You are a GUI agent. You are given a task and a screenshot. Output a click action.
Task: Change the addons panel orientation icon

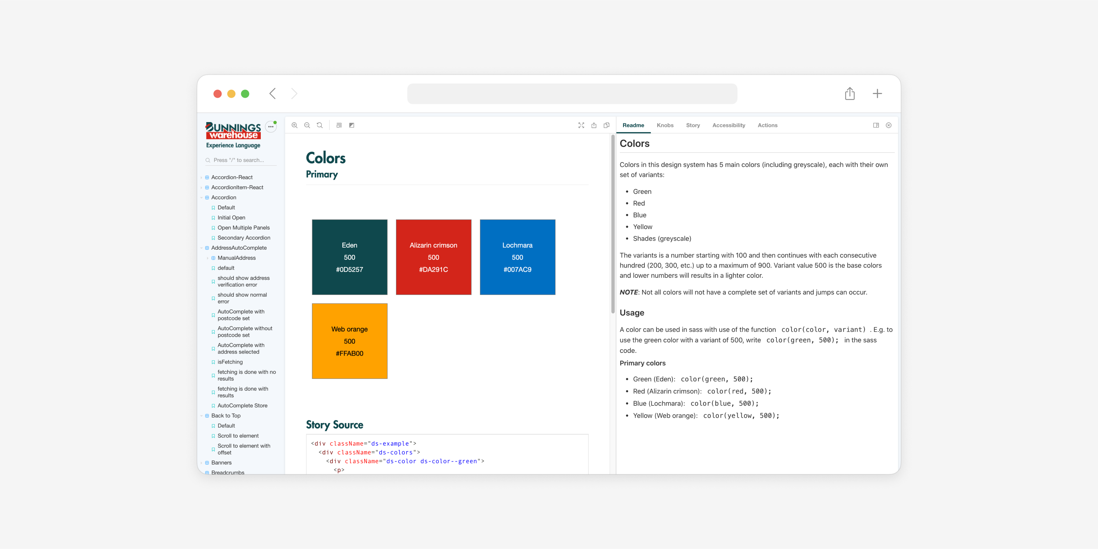(876, 125)
